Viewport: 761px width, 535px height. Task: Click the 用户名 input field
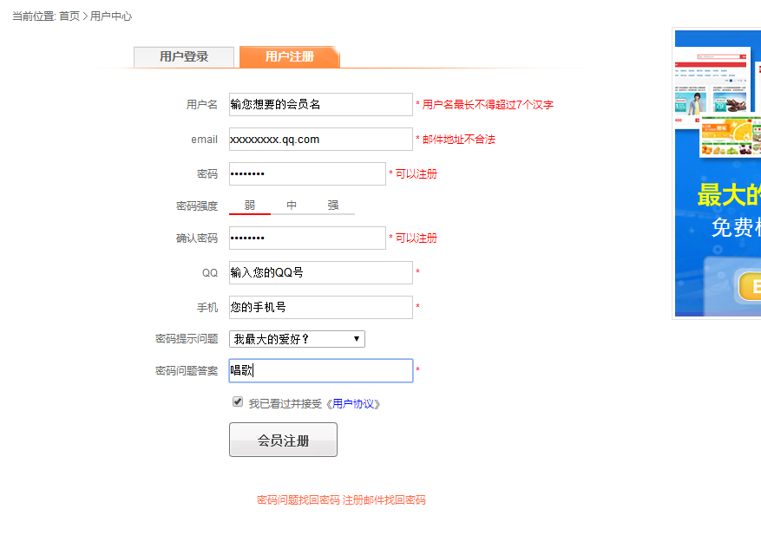point(321,104)
